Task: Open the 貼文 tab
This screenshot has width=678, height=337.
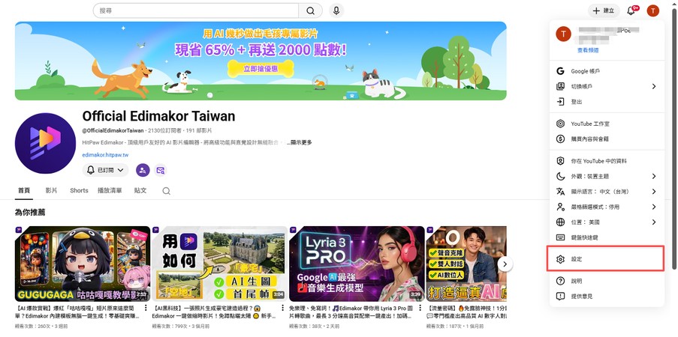Action: (x=140, y=190)
